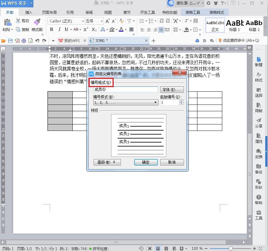Click the Cut scissors icon
The width and height of the screenshot is (268, 251).
coord(18,21)
